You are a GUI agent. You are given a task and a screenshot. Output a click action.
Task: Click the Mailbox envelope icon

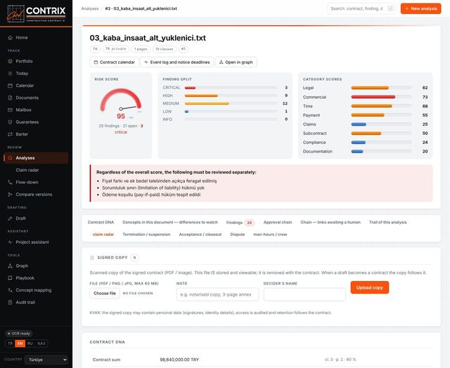coord(10,110)
